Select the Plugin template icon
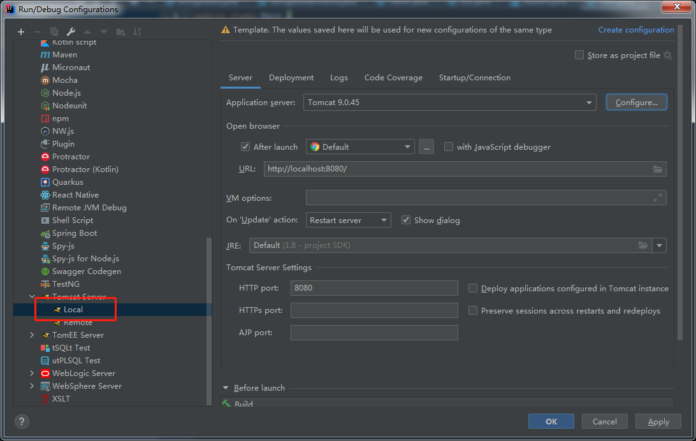Screen dimensions: 696x441 pos(45,144)
